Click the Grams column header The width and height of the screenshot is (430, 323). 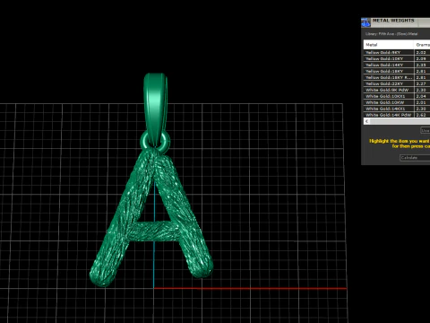click(422, 45)
